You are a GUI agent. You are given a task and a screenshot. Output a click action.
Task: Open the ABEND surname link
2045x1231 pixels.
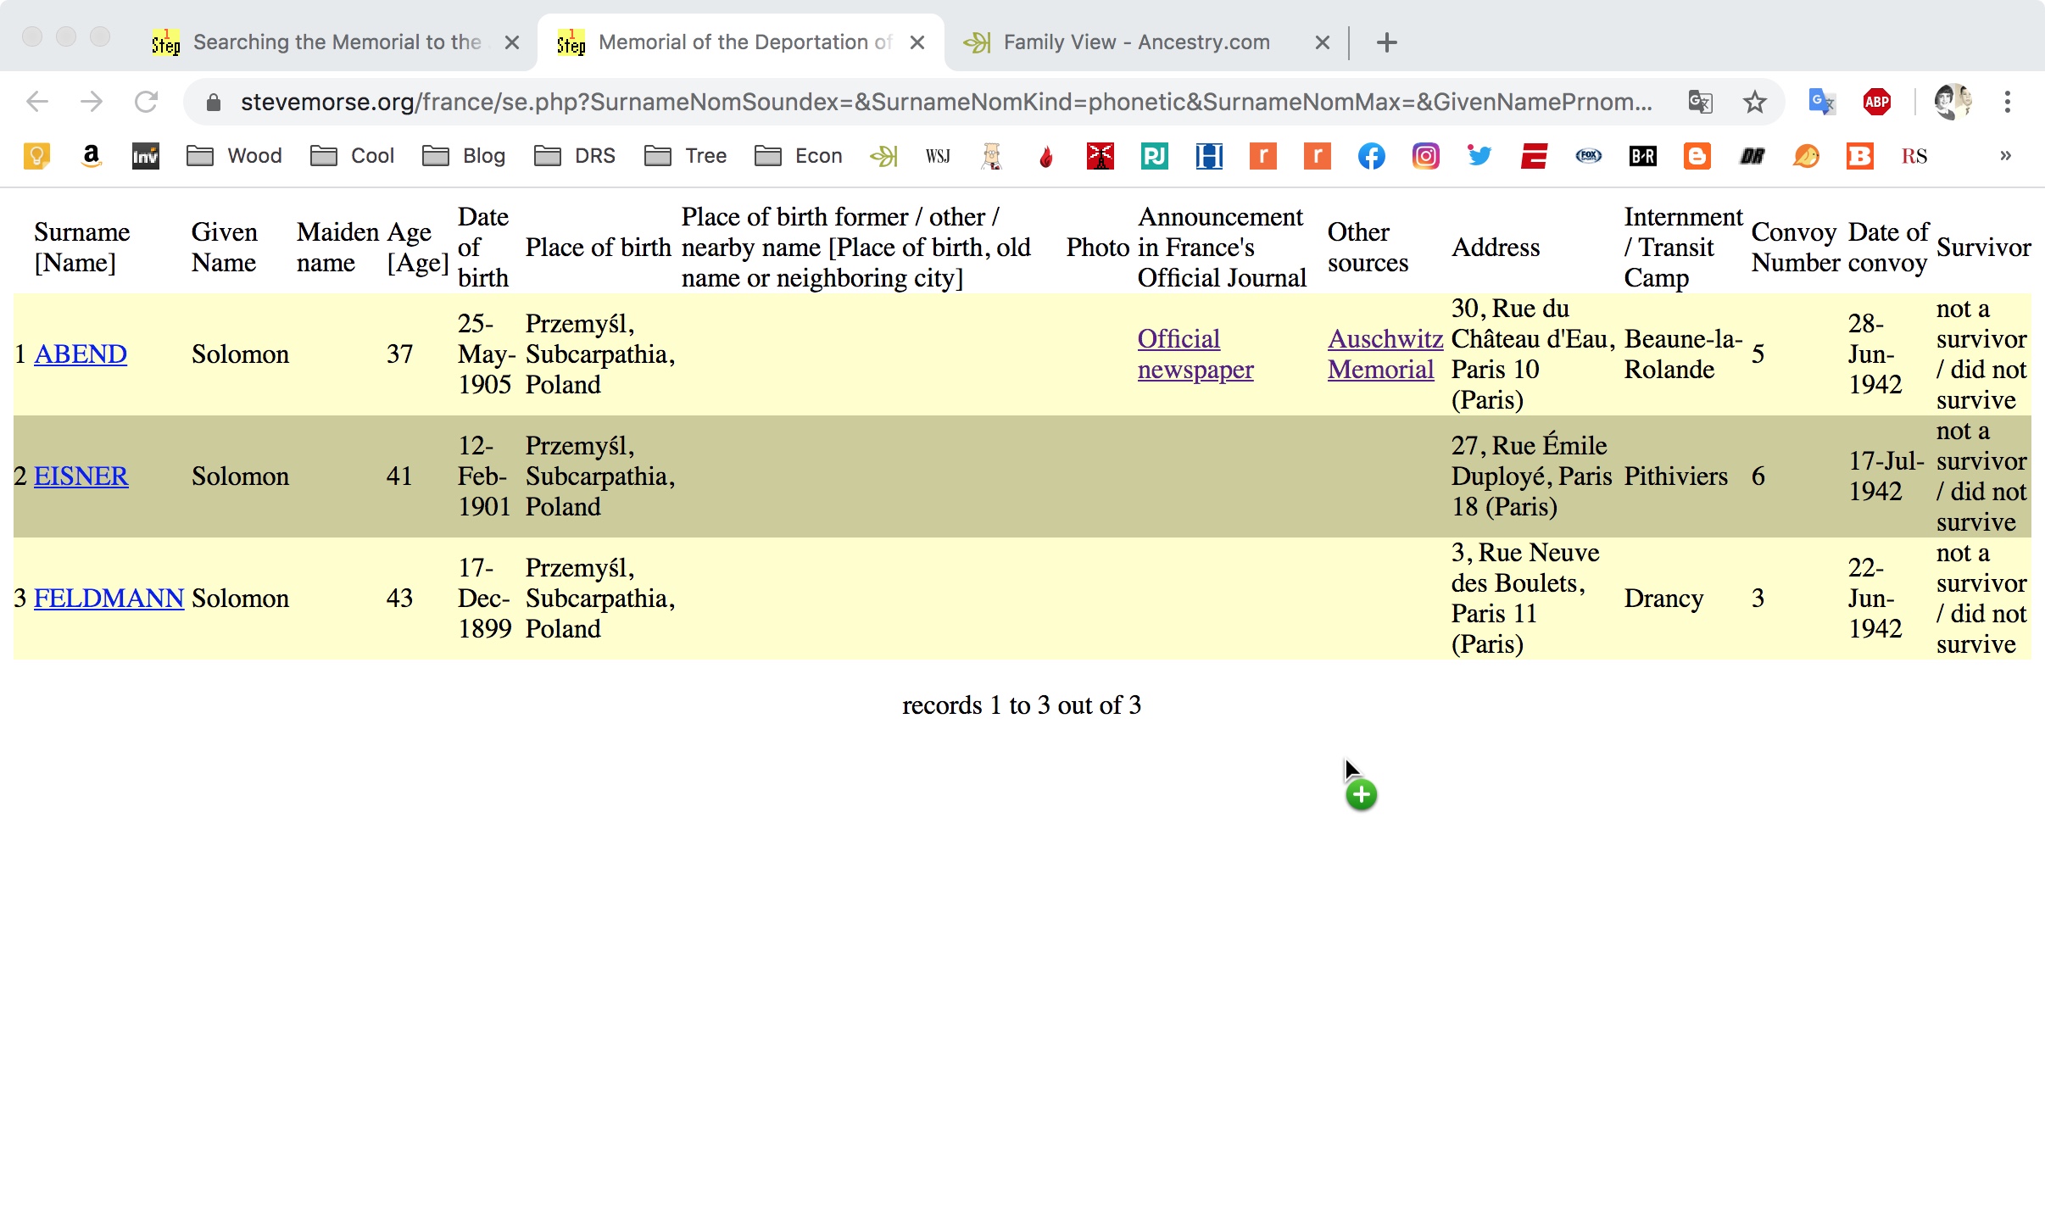coord(81,354)
